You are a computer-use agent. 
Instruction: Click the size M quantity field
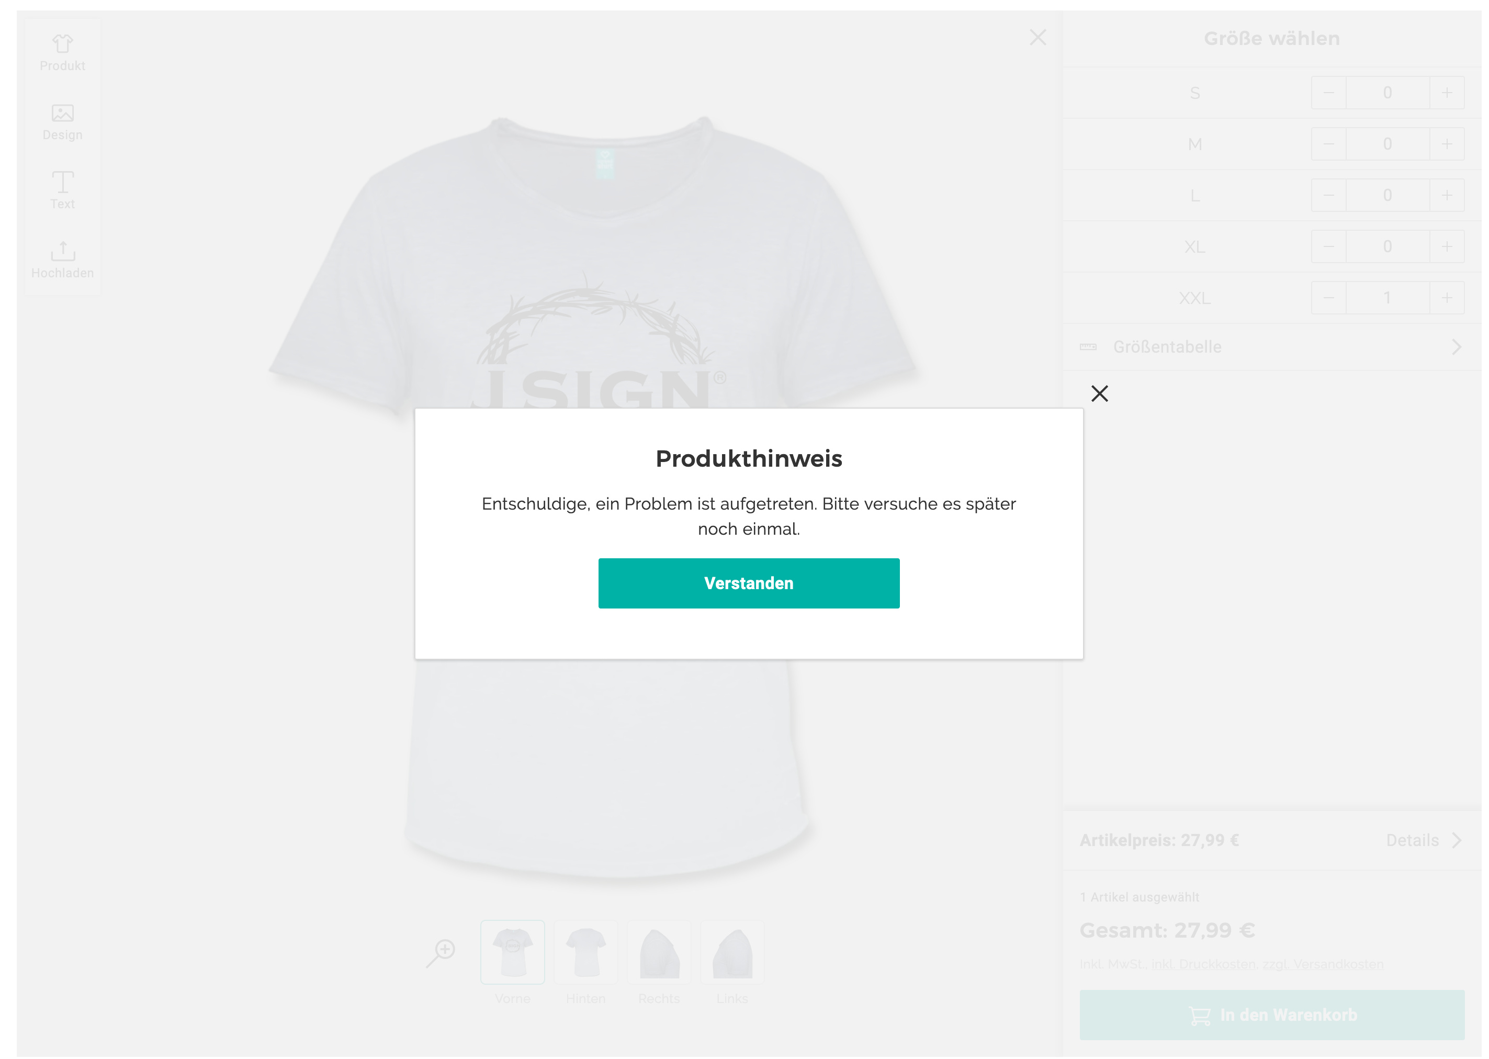click(x=1386, y=144)
